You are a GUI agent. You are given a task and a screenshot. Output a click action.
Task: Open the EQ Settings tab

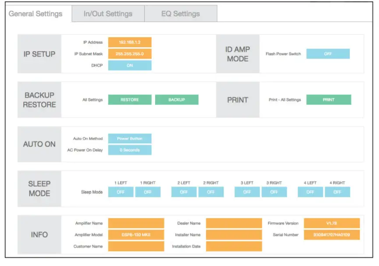click(181, 14)
